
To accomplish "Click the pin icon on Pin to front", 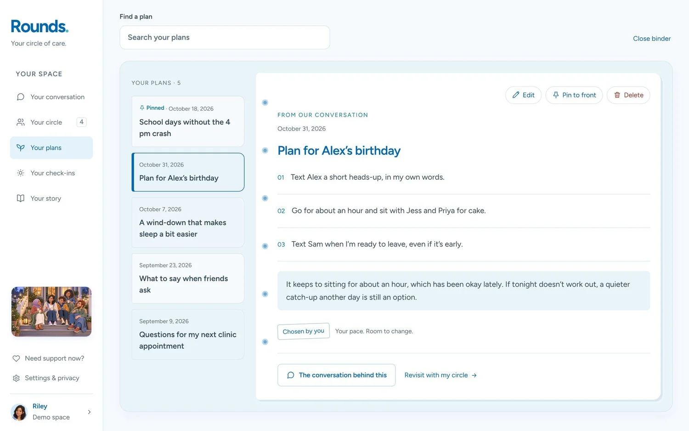I will 556,95.
